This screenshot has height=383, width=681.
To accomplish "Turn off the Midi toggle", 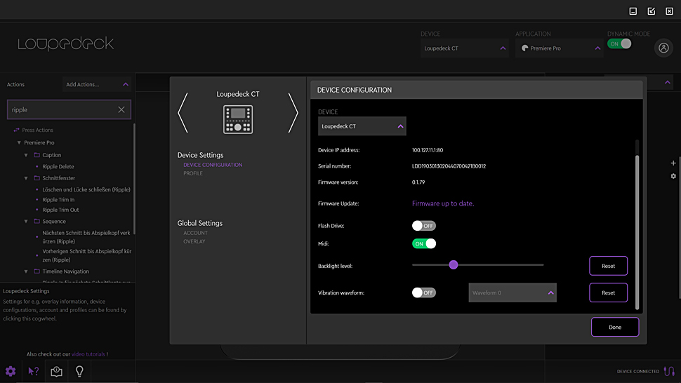I will coord(424,244).
